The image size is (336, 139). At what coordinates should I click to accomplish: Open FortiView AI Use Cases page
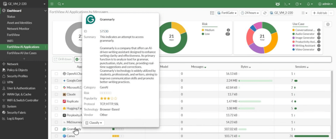(22, 53)
